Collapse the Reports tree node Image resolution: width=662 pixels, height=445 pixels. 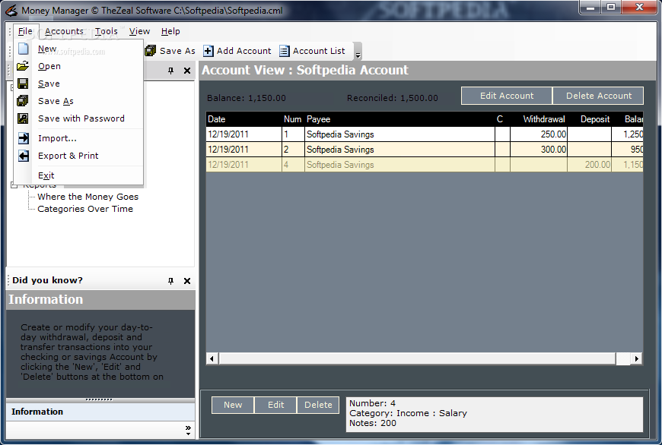[14, 185]
